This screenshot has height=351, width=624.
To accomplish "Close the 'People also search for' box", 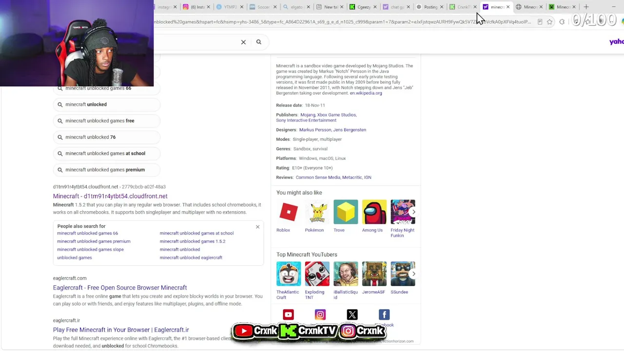I will (x=258, y=227).
